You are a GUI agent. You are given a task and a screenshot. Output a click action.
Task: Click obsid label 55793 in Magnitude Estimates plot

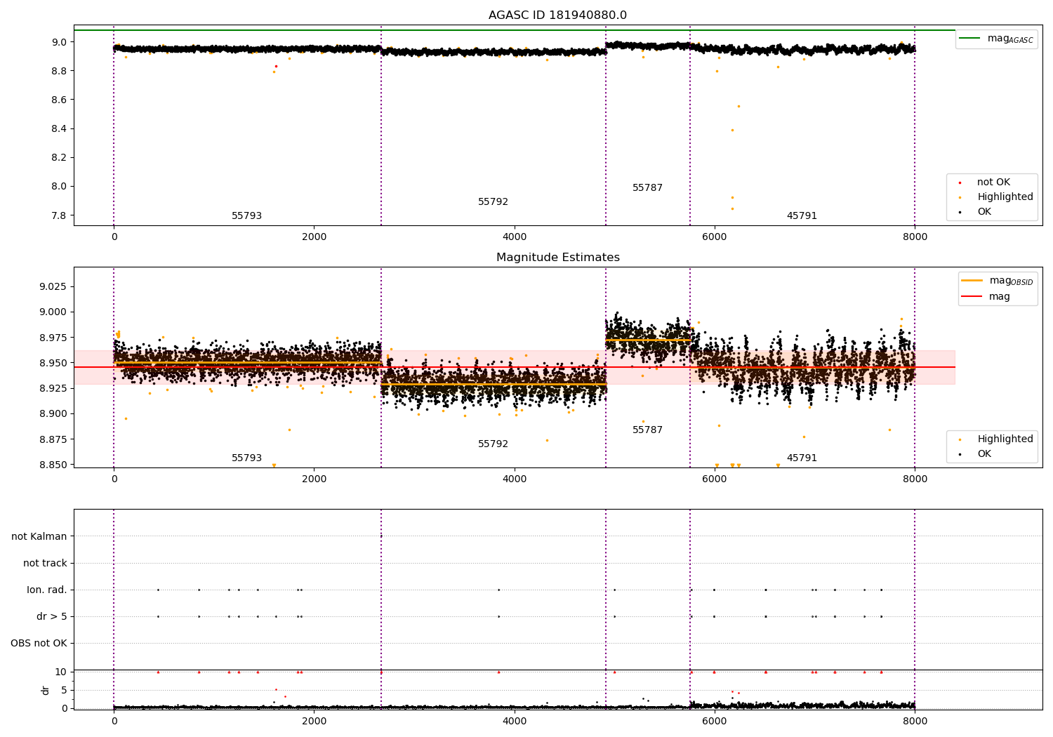click(x=246, y=458)
